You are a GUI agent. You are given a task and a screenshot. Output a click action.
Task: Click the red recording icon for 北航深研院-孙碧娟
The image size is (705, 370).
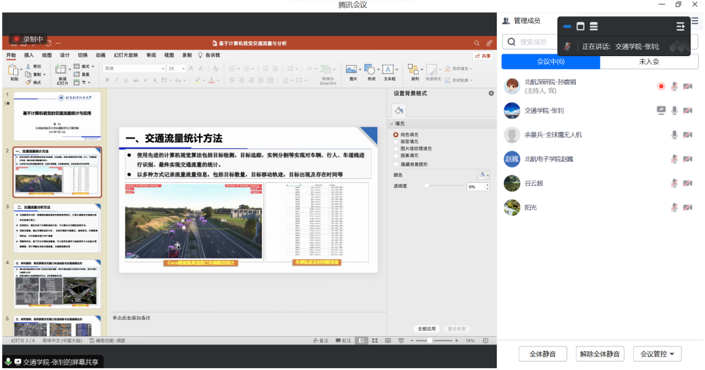[x=661, y=86]
